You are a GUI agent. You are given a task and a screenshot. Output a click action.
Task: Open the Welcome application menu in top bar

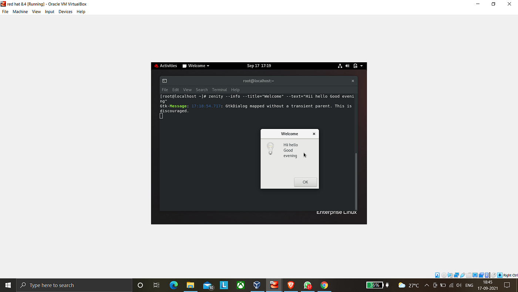[196, 66]
